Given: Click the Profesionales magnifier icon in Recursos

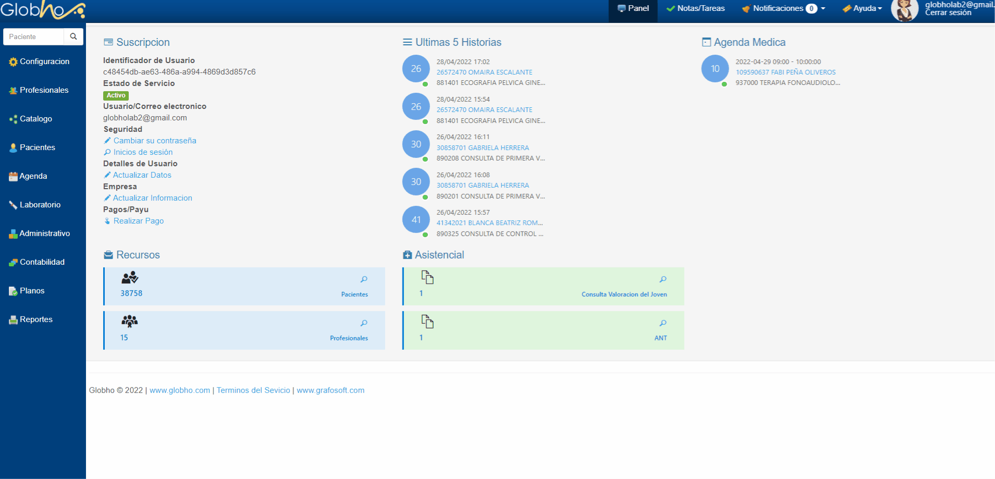Looking at the screenshot, I should coord(364,323).
